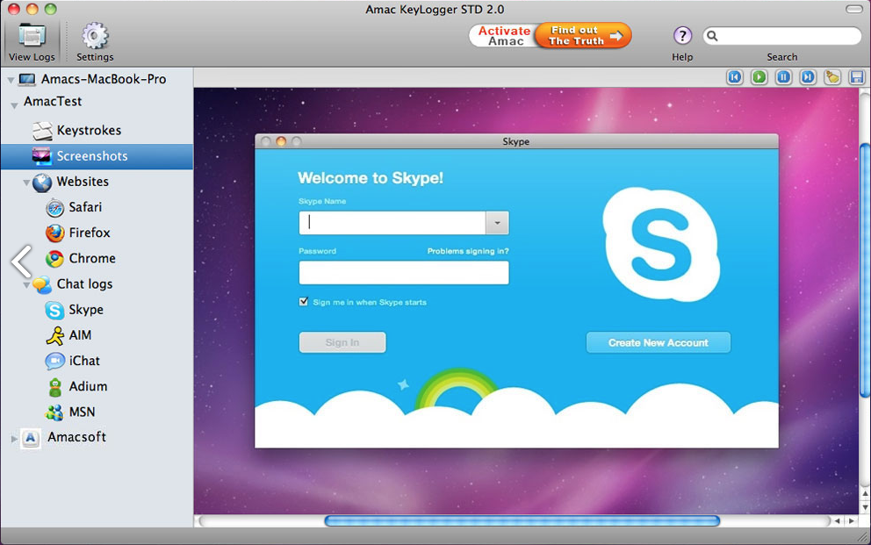Click the Websites globe icon
Image resolution: width=871 pixels, height=545 pixels.
click(42, 182)
